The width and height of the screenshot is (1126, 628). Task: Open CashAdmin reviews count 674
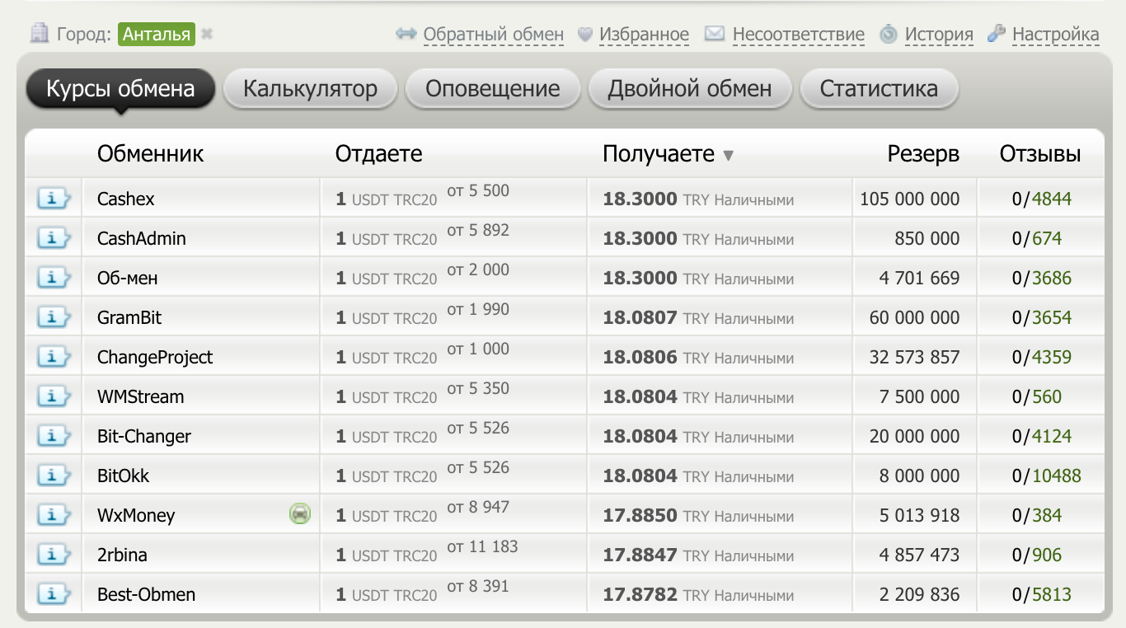1047,238
